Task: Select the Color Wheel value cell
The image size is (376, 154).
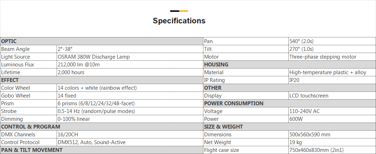Action: coord(97,88)
